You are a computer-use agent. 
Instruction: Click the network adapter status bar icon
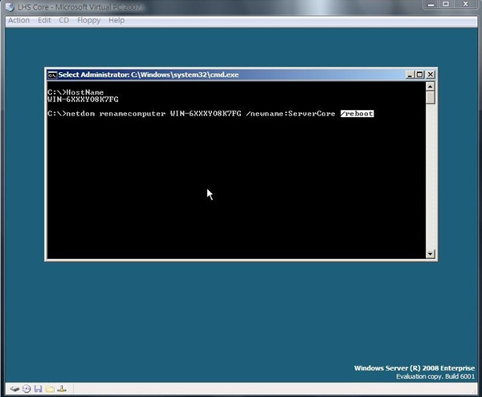[x=62, y=389]
